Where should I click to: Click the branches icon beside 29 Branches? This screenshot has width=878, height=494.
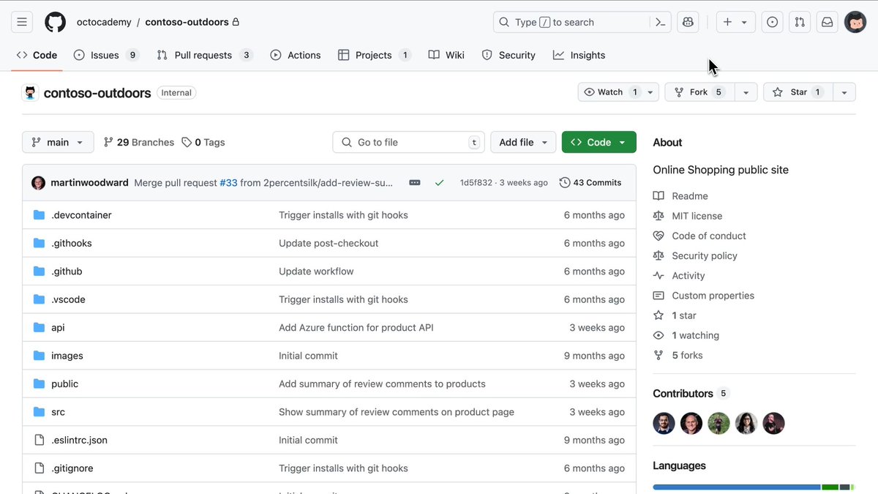coord(108,142)
